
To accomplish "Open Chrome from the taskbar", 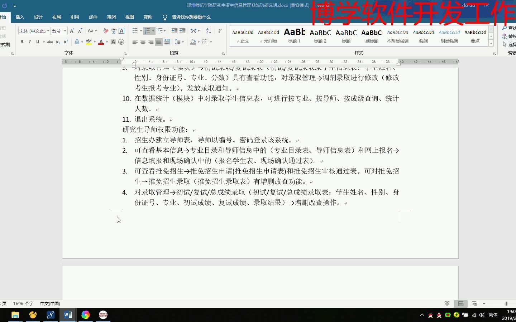I will click(x=85, y=315).
